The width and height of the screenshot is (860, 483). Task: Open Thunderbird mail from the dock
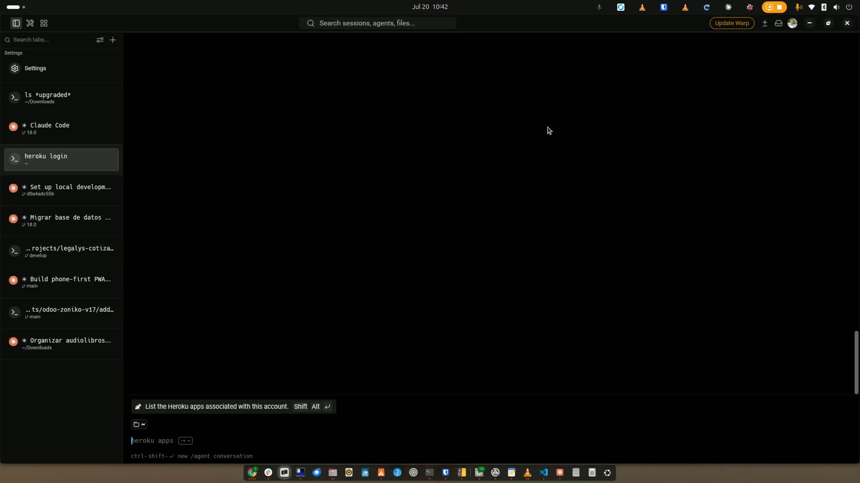[x=317, y=473]
